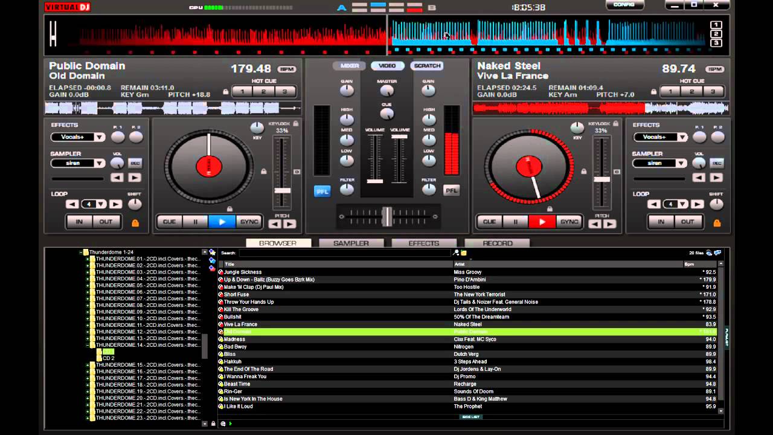Open the EFFECTS tab in the lower panel
The image size is (773, 435).
tap(424, 243)
